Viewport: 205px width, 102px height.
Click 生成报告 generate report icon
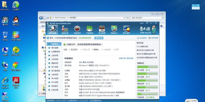[142, 38]
